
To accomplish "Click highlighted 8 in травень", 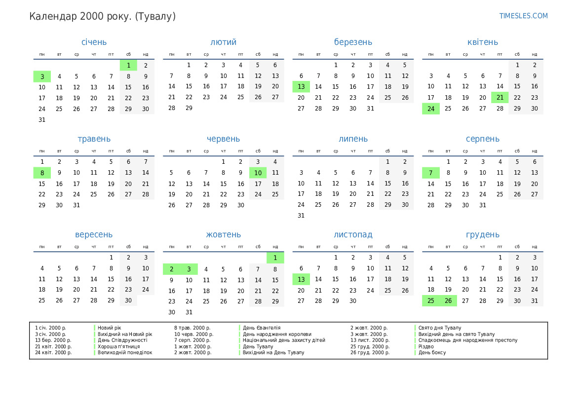I will pyautogui.click(x=42, y=173).
